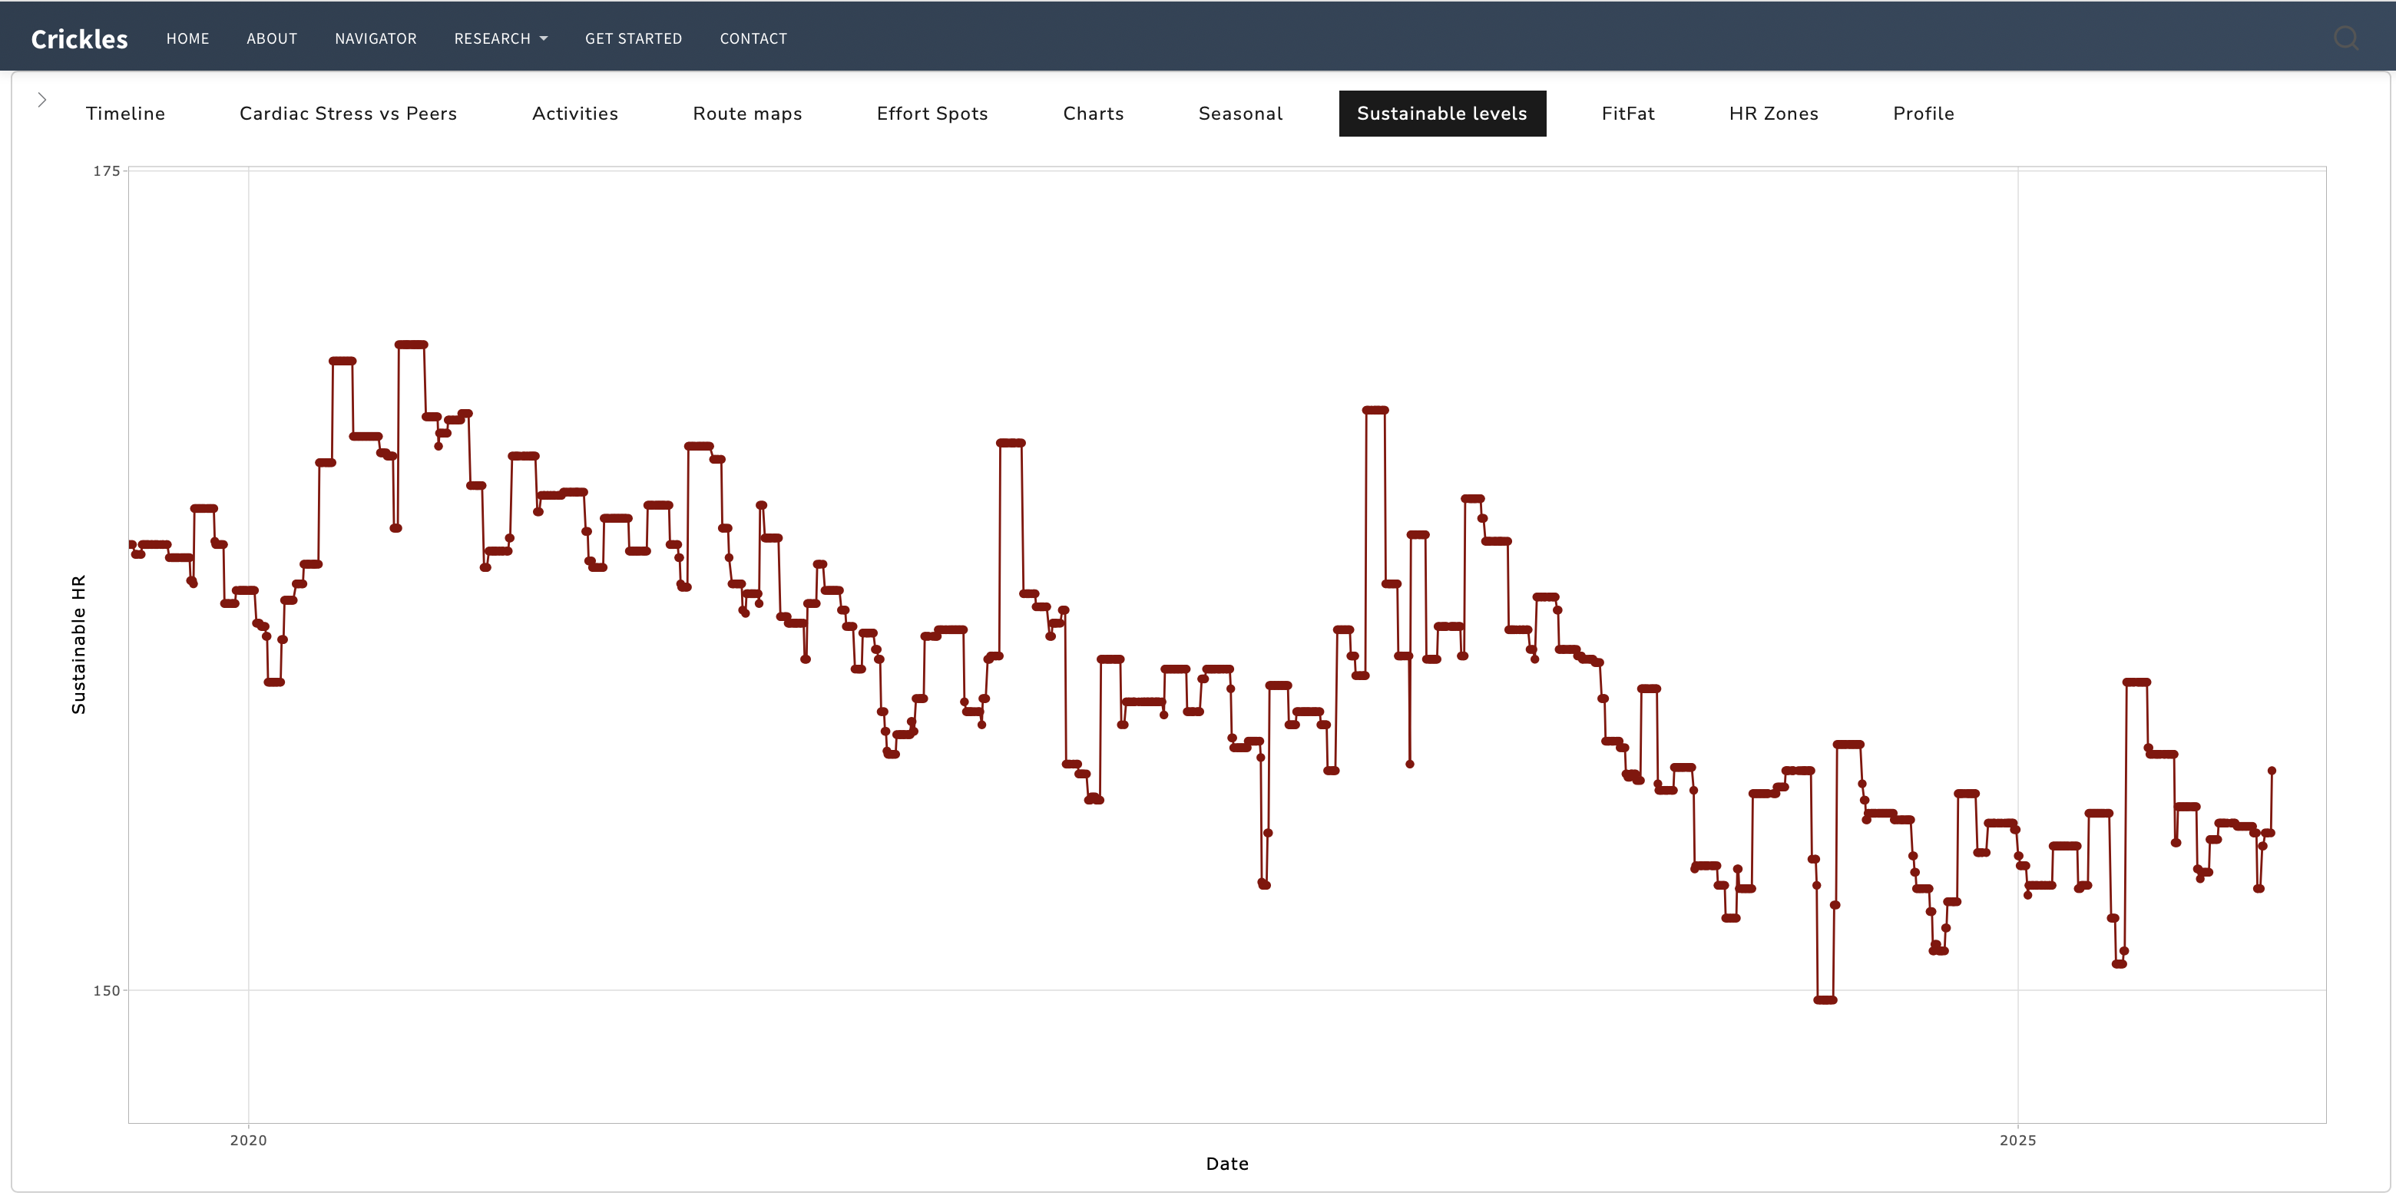
Task: Open the Contact page
Action: click(753, 39)
